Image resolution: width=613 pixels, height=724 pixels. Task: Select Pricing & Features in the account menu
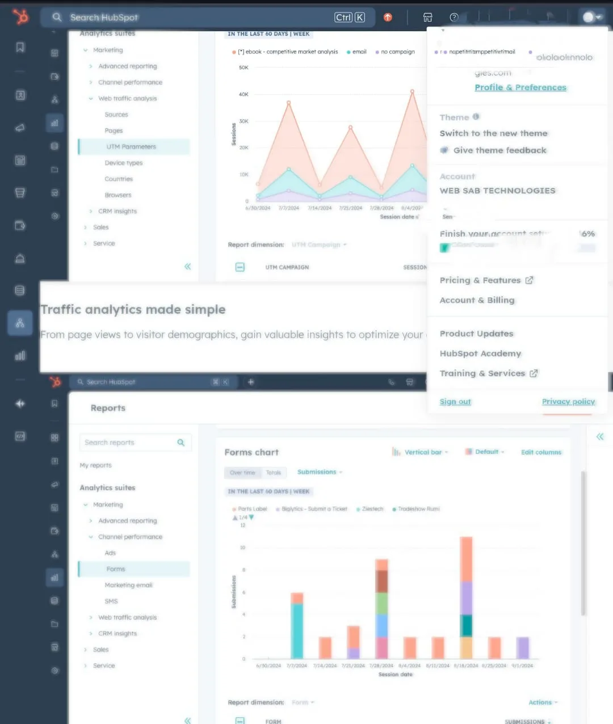tap(486, 280)
